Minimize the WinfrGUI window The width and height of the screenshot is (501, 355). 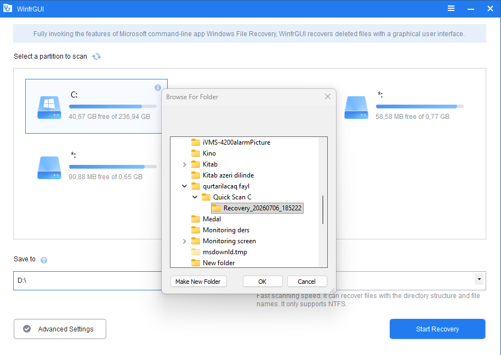coord(471,9)
